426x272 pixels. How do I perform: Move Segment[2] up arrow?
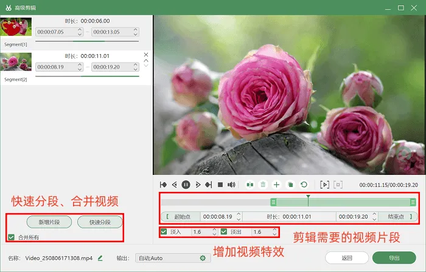[146, 61]
